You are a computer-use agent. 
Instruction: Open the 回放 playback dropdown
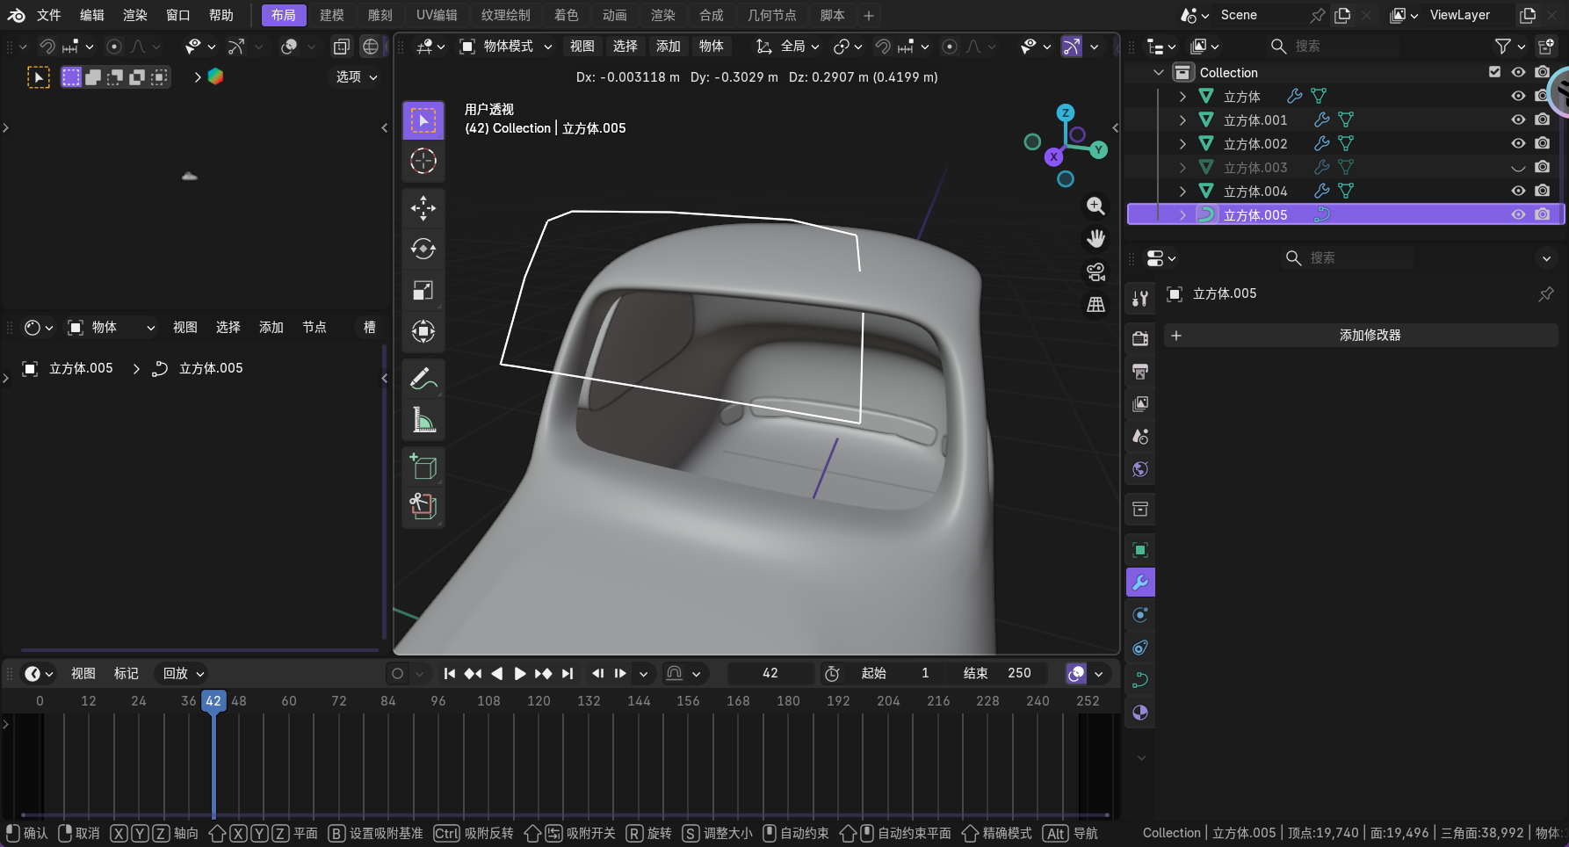(x=183, y=673)
